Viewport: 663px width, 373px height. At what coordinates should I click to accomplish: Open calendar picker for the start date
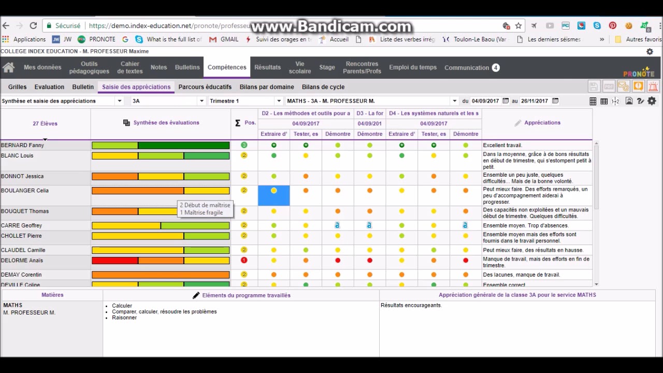click(x=506, y=101)
